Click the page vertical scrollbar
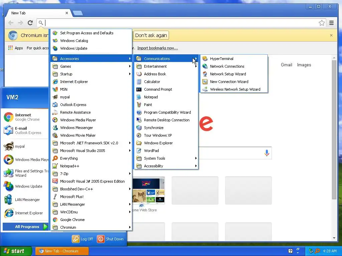This screenshot has height=256, width=342. 334,130
